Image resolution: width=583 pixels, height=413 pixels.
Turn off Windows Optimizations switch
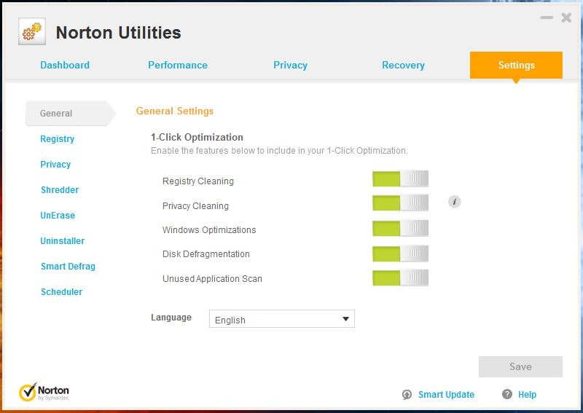pyautogui.click(x=400, y=229)
